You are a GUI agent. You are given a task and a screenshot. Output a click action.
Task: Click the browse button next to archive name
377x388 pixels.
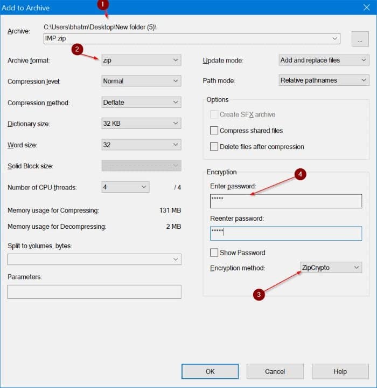(360, 39)
